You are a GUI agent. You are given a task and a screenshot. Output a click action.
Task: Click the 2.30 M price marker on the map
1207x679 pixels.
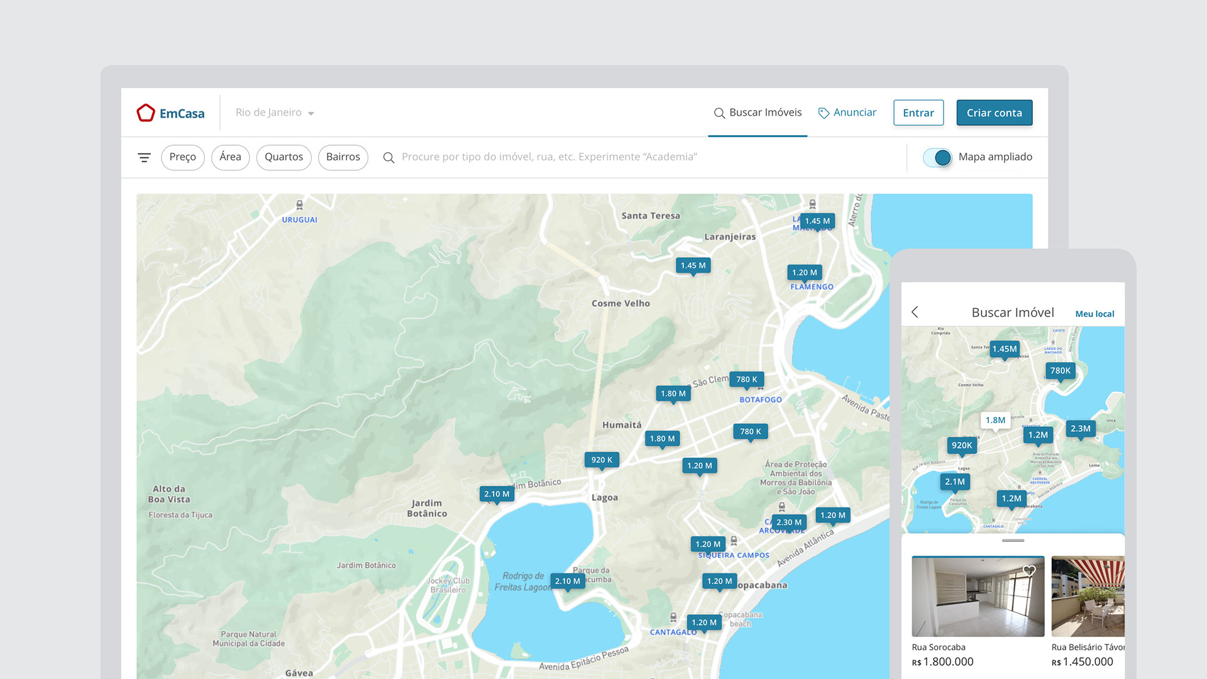[x=788, y=522]
